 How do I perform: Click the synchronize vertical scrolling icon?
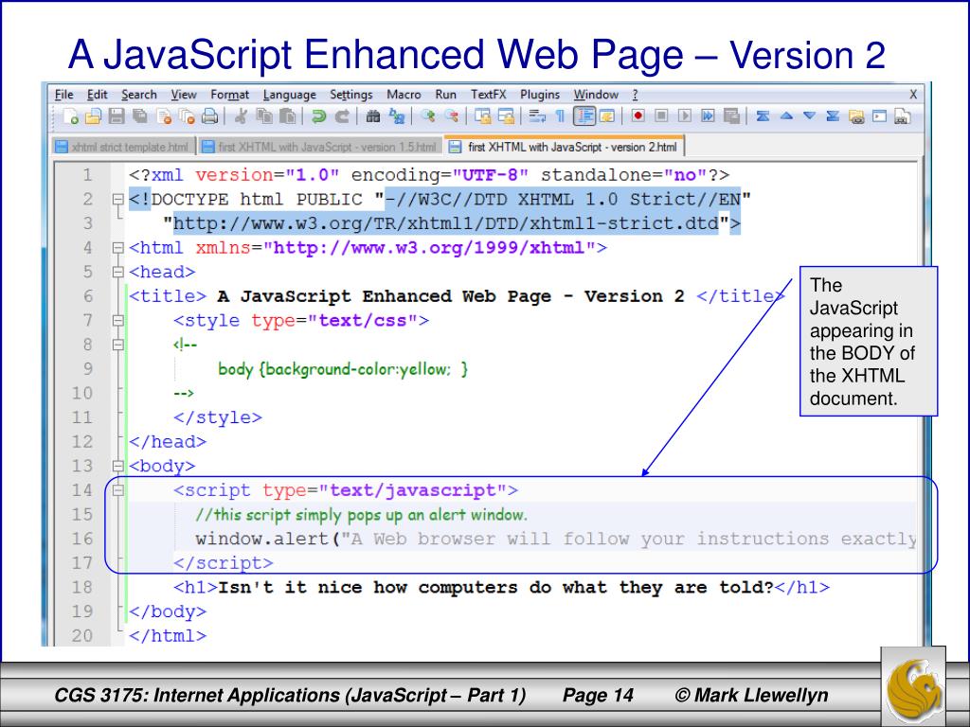click(482, 115)
